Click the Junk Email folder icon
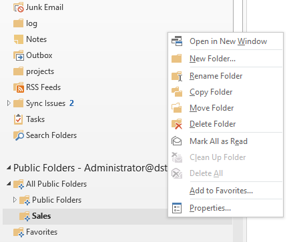This screenshot has width=297, height=242. click(19, 7)
